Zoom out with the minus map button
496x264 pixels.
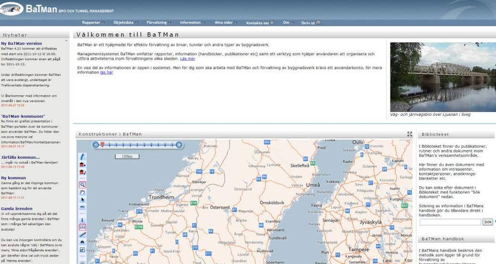(96, 145)
